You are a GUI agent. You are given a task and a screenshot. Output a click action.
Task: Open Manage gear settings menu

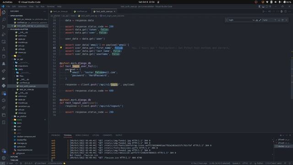click(x=4, y=158)
